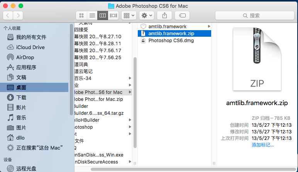
Task: Select the Phot...for Mac.zip file
Action: [103, 99]
